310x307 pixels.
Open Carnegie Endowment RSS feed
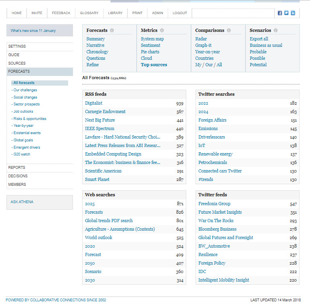pyautogui.click(x=105, y=112)
